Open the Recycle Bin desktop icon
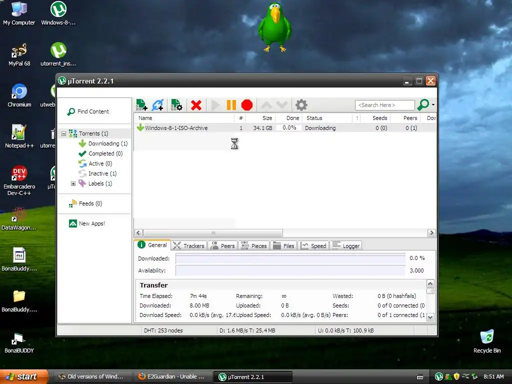The image size is (512, 384). pyautogui.click(x=487, y=342)
